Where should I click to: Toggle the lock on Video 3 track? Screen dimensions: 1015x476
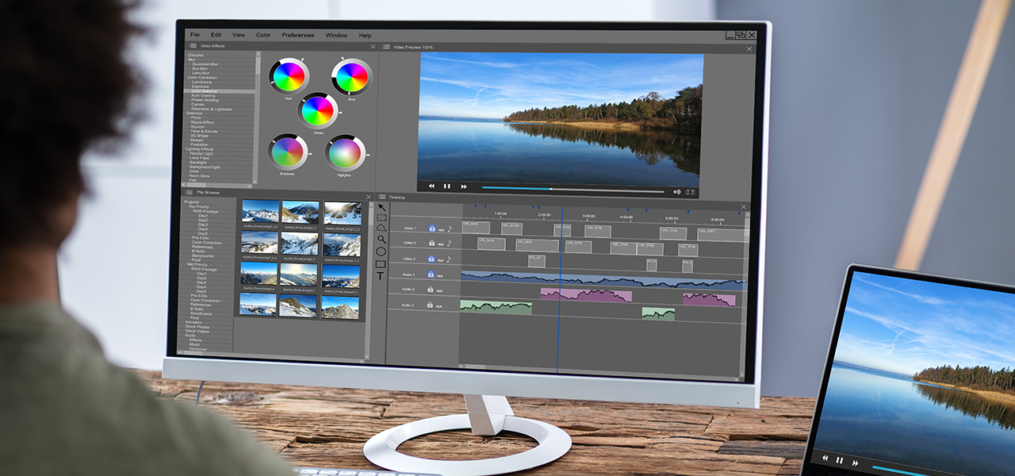[x=431, y=259]
